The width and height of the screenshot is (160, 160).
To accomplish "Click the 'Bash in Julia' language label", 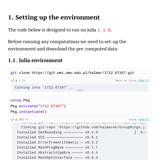I will (126, 81).
